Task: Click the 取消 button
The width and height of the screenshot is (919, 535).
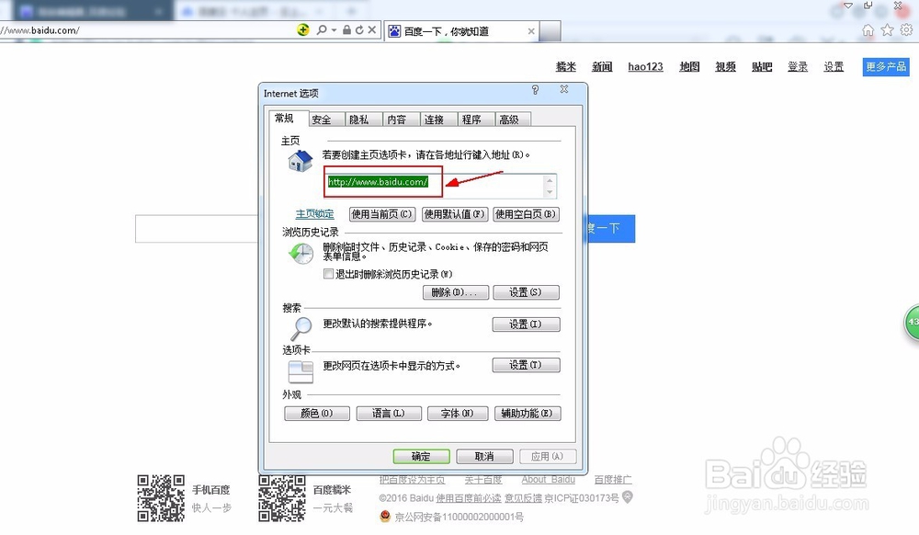Action: pos(484,457)
